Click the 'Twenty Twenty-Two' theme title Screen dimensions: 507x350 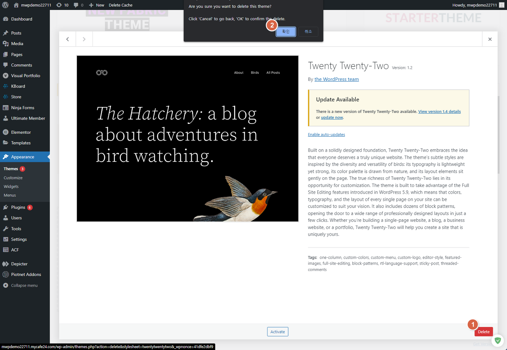point(349,66)
